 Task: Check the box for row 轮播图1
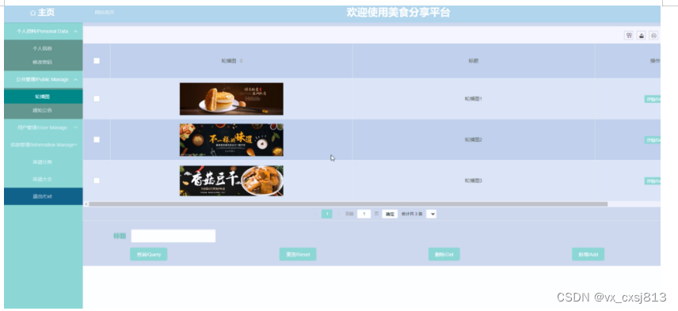[x=97, y=99]
